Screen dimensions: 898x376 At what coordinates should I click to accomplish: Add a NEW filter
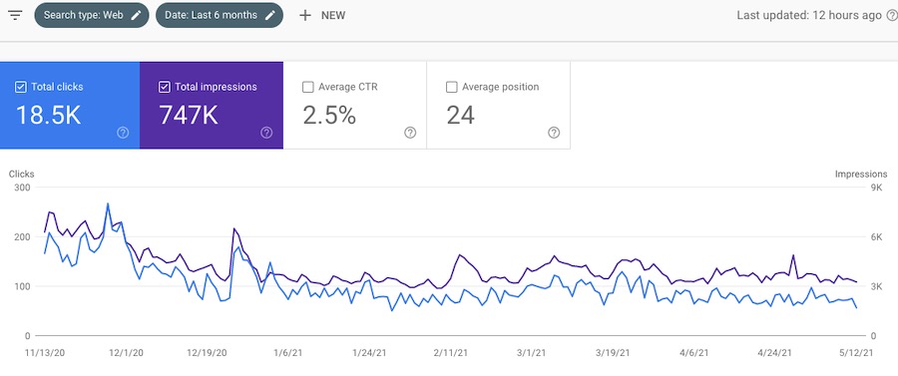[x=322, y=15]
